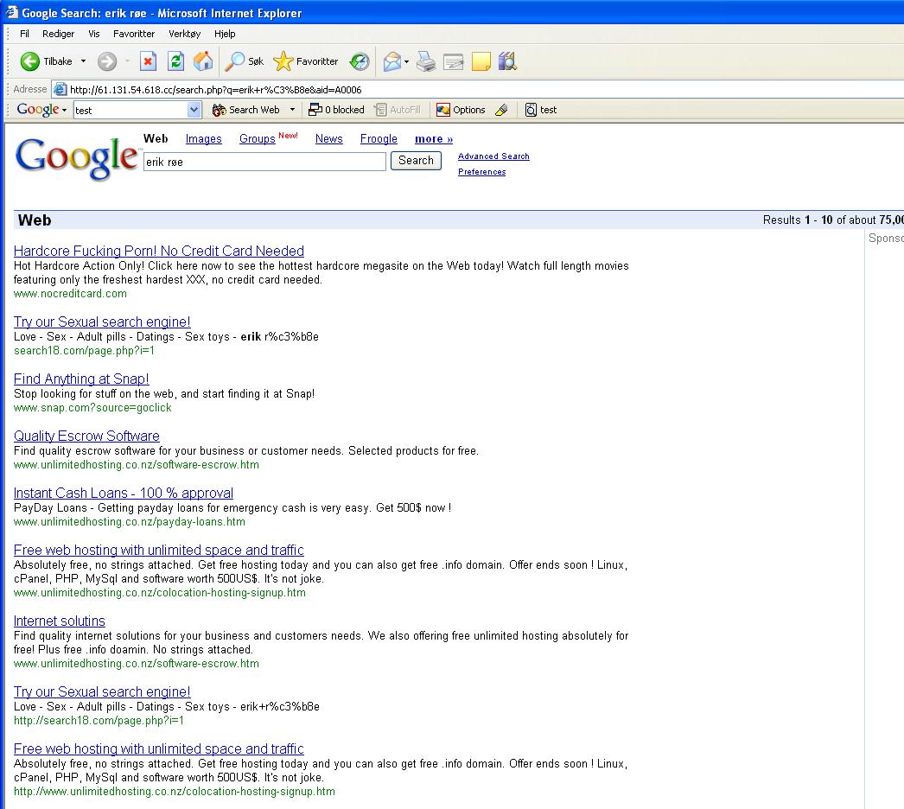Click the green Tilbake back arrow
Image resolution: width=904 pixels, height=809 pixels.
29,61
